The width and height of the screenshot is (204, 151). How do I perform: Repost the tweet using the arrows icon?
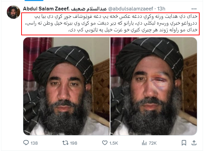65,143
